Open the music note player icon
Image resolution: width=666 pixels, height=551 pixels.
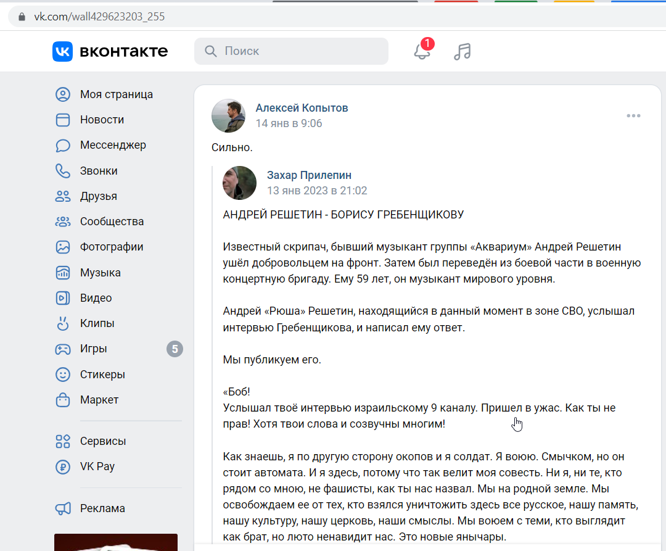pyautogui.click(x=462, y=51)
